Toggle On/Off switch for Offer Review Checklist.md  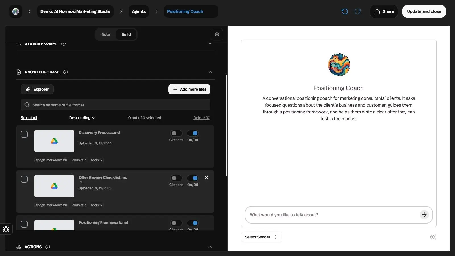point(193,178)
